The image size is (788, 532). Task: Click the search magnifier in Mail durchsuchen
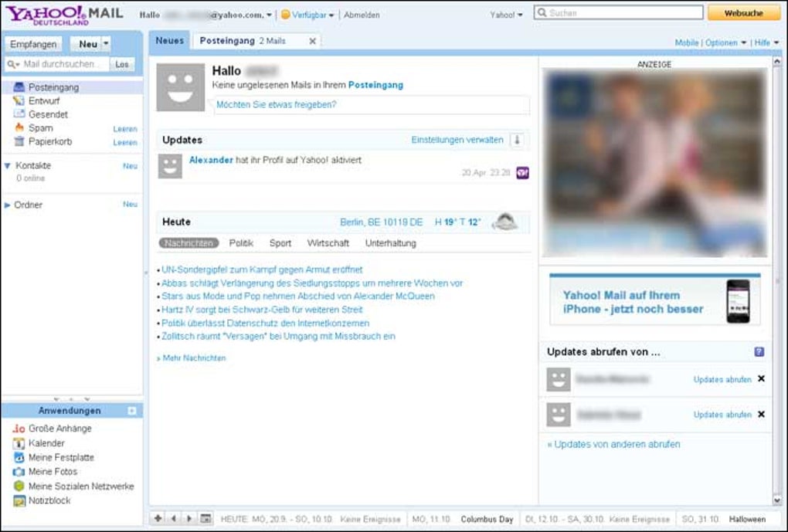click(12, 64)
